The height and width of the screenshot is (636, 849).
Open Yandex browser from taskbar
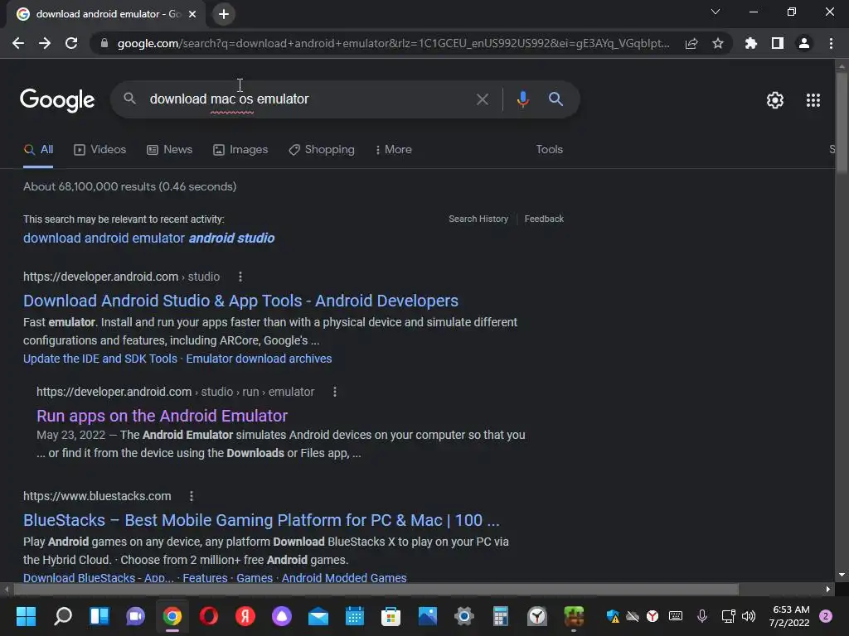pyautogui.click(x=245, y=616)
